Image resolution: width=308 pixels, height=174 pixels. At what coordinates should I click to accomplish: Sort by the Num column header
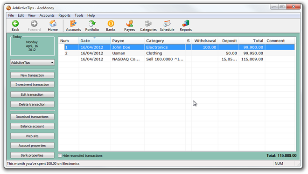(x=69, y=41)
